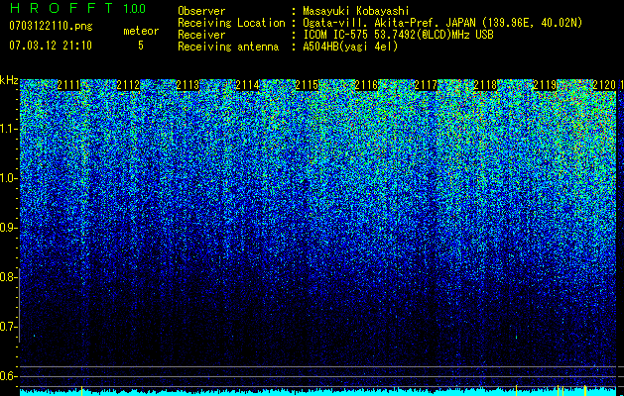Click the 2119 time marker
This screenshot has height=396, width=624.
tap(545, 85)
